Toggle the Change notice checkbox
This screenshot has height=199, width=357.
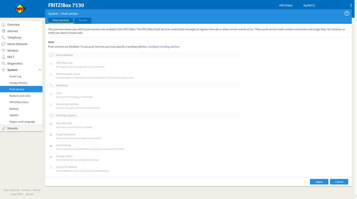51,157
